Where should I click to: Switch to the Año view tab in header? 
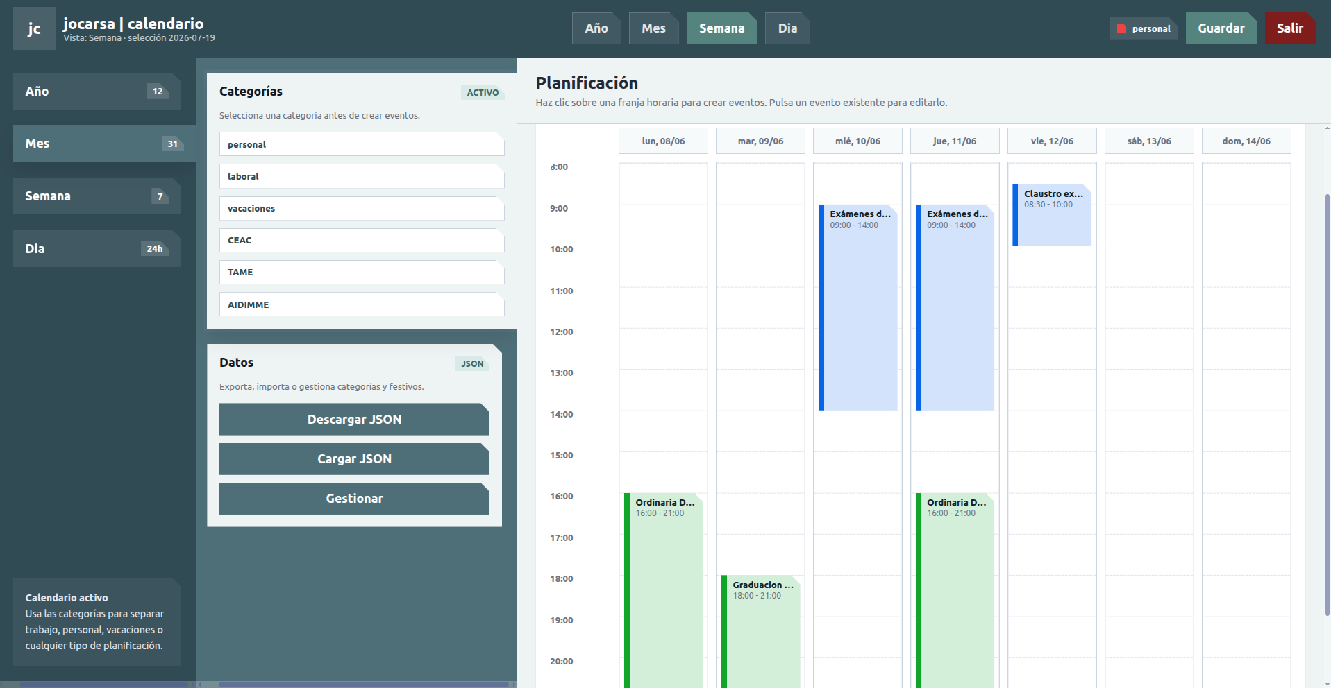point(596,28)
